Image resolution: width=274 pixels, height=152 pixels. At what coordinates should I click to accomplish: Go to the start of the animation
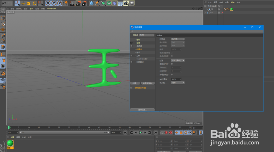point(125,133)
